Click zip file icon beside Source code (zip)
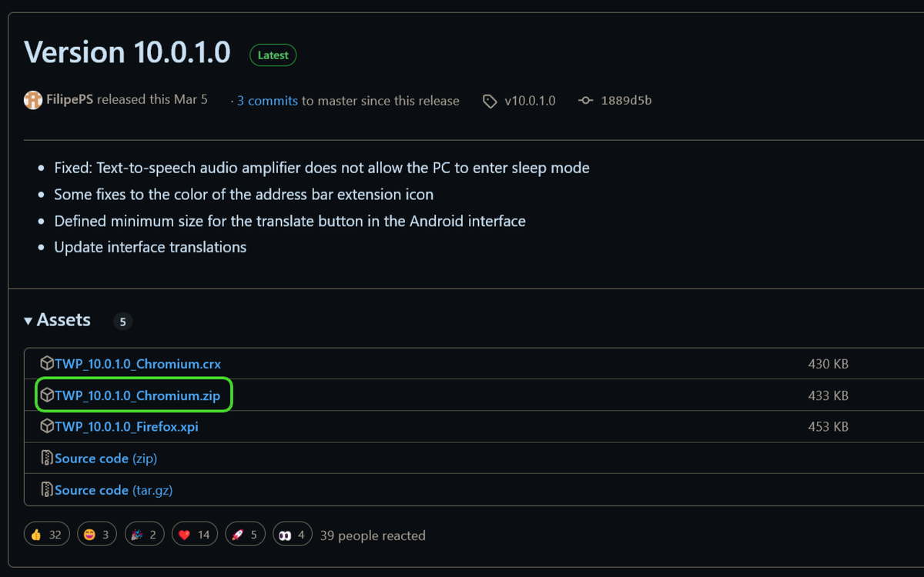The height and width of the screenshot is (577, 924). coord(47,458)
